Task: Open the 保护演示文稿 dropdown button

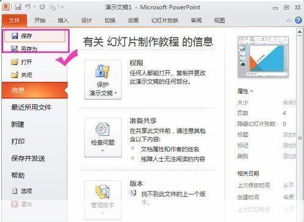Action: [x=103, y=79]
